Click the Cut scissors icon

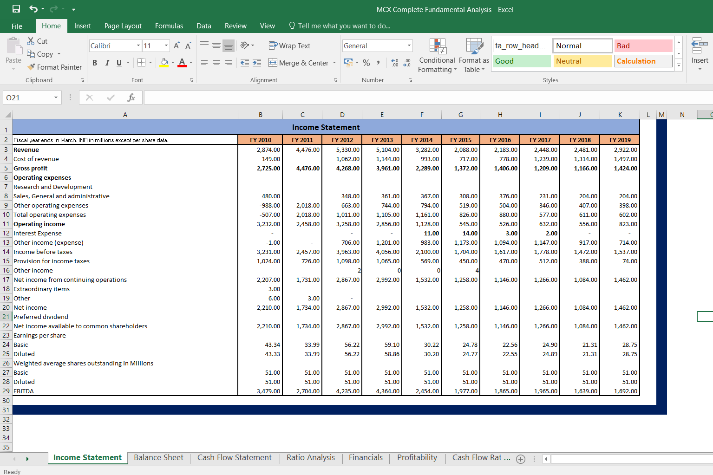31,41
